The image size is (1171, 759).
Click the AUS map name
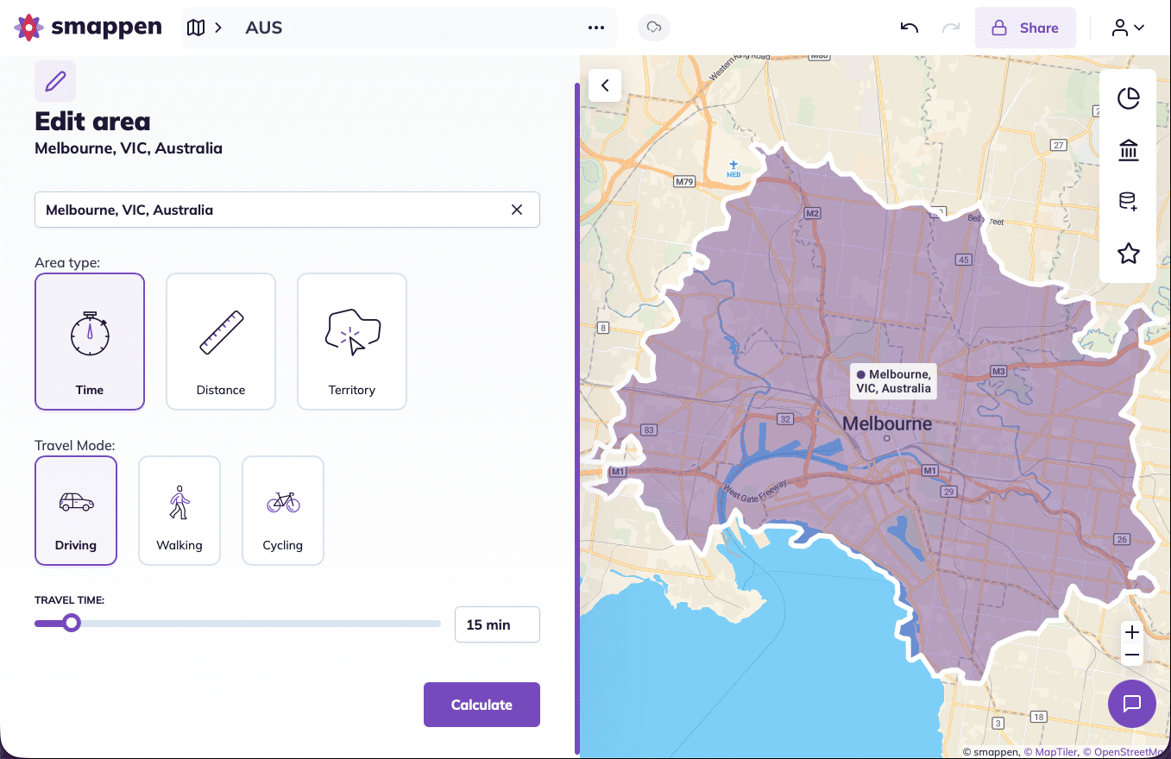(x=264, y=28)
